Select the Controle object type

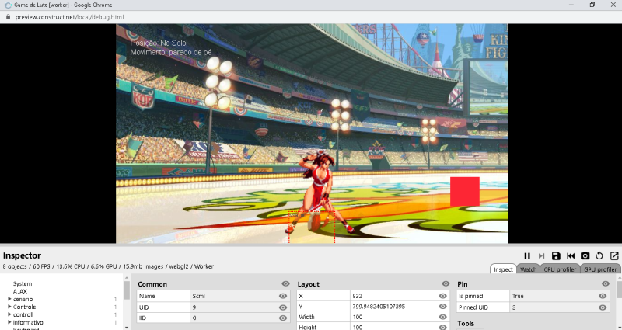click(x=25, y=307)
